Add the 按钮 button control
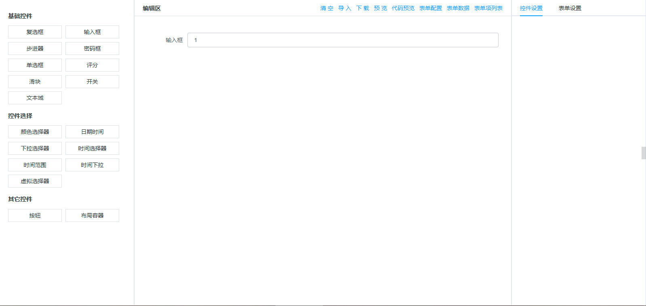Screen dimensions: 646x306 35,215
